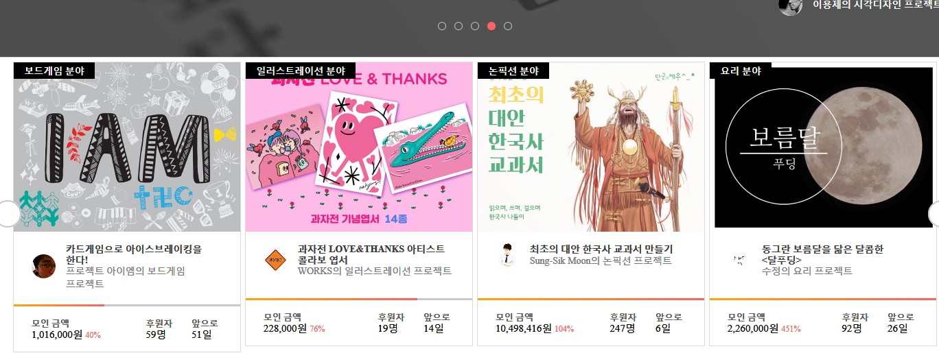Click the previous arrow on left edge
Image resolution: width=939 pixels, height=353 pixels.
tap(7, 214)
